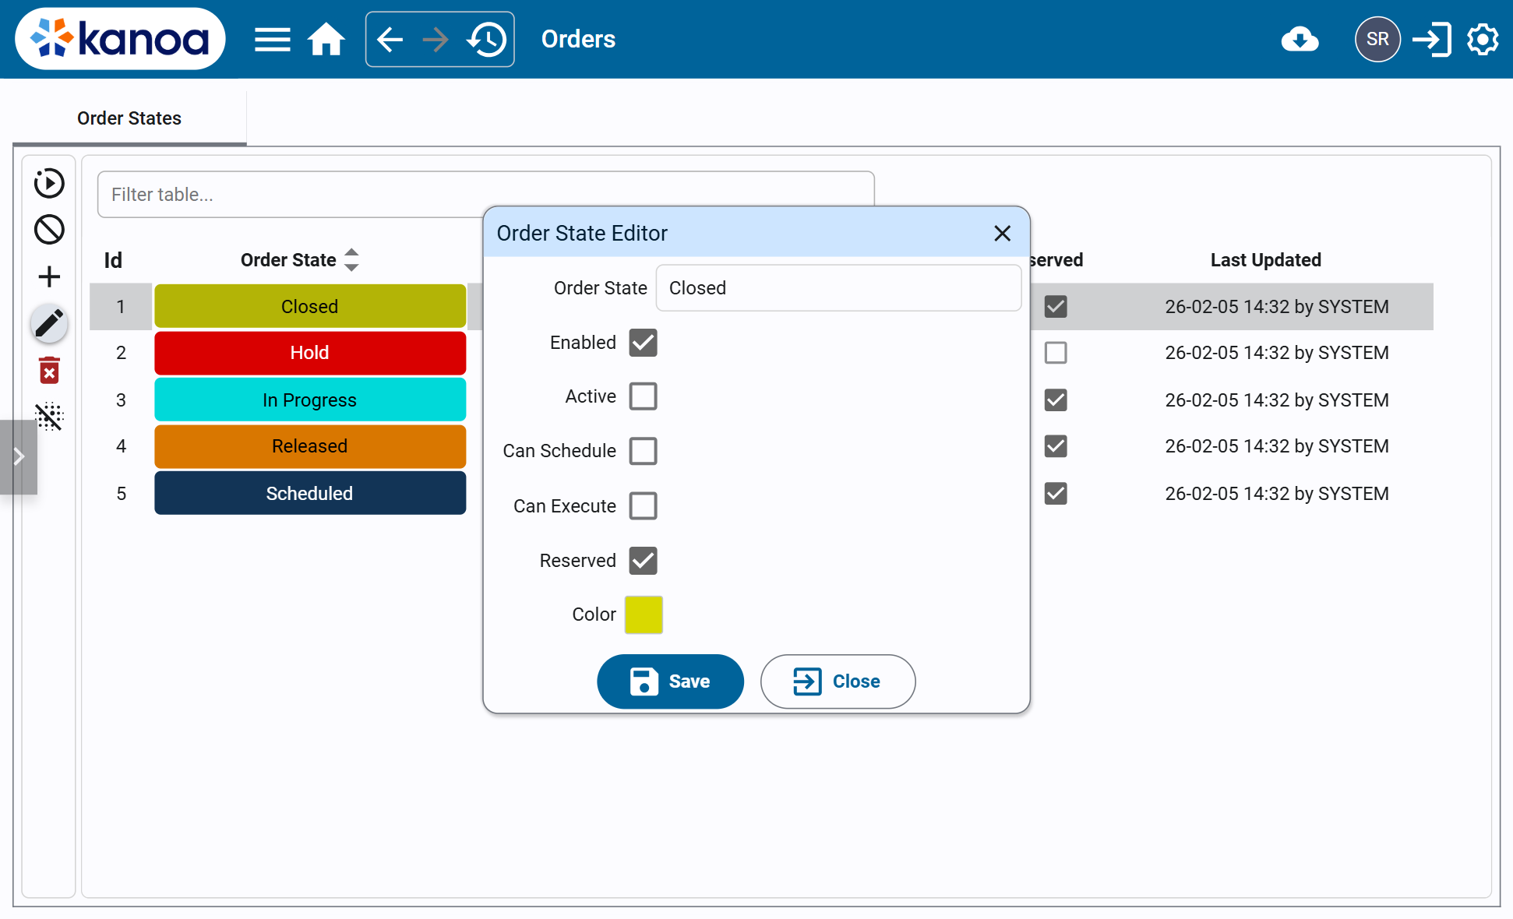Click the timer playback icon at sidebar top
The height and width of the screenshot is (919, 1513).
click(48, 183)
